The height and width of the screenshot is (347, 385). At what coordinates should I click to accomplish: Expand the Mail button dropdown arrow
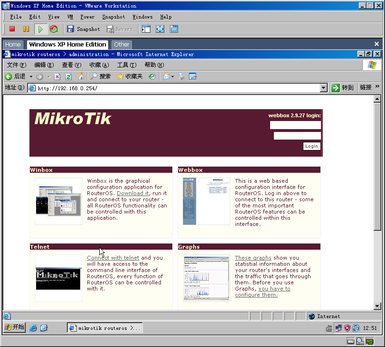[x=173, y=76]
